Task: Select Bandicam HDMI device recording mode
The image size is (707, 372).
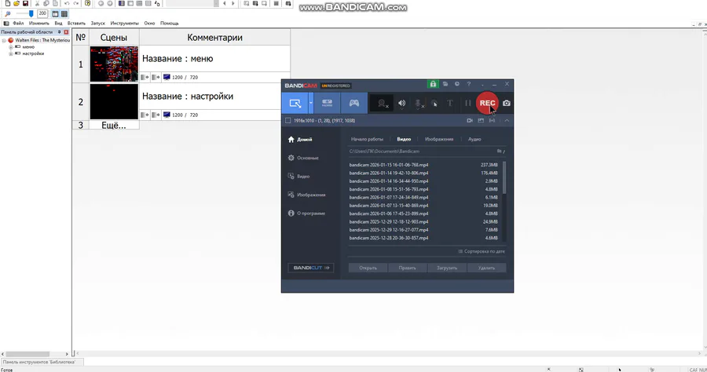Action: point(327,103)
